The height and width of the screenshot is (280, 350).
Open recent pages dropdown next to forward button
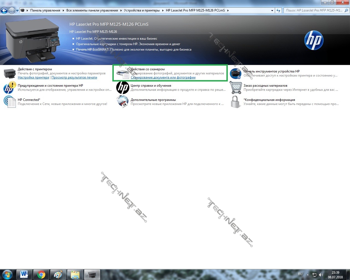17,11
